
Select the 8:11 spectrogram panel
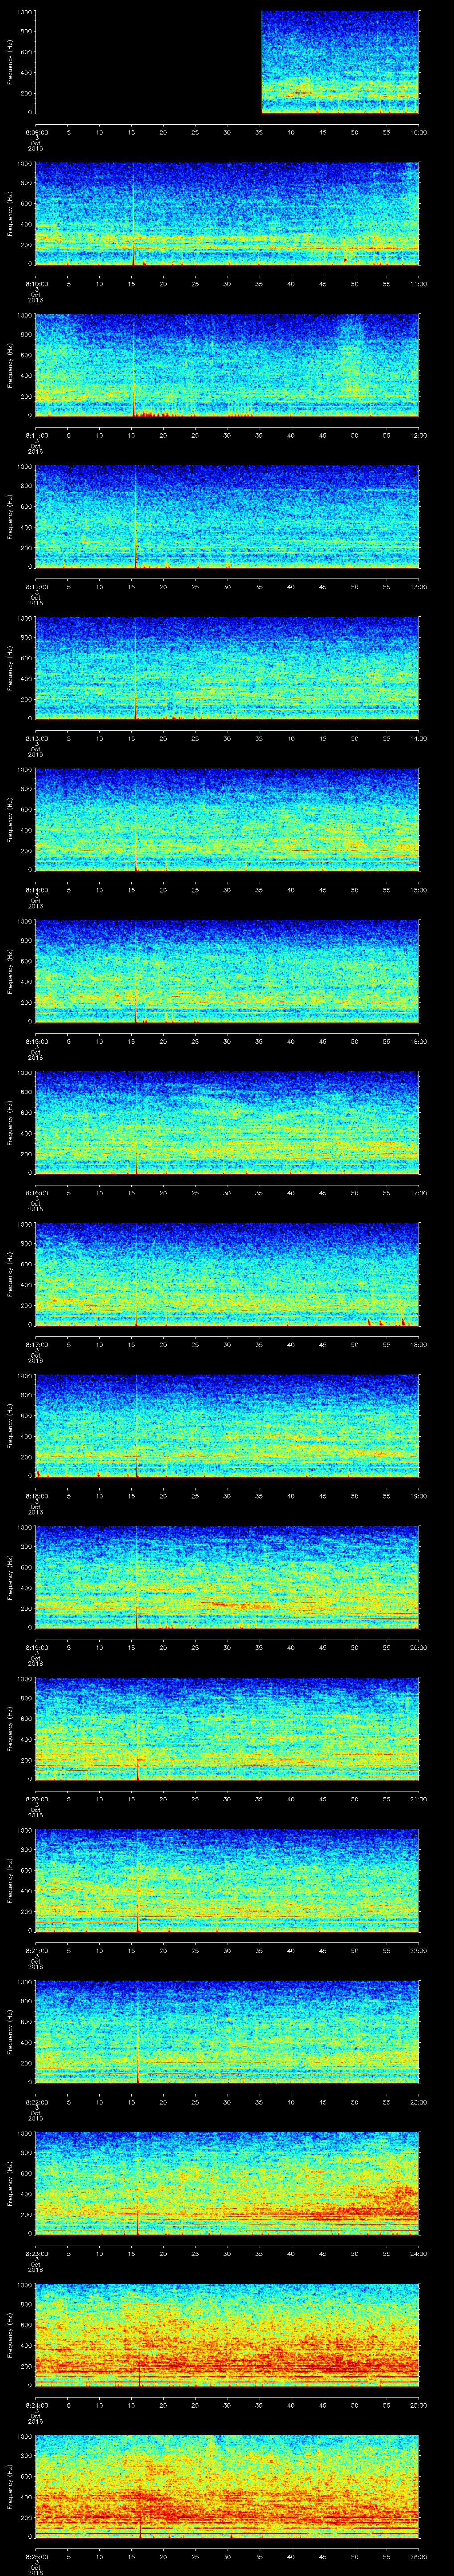point(227,365)
